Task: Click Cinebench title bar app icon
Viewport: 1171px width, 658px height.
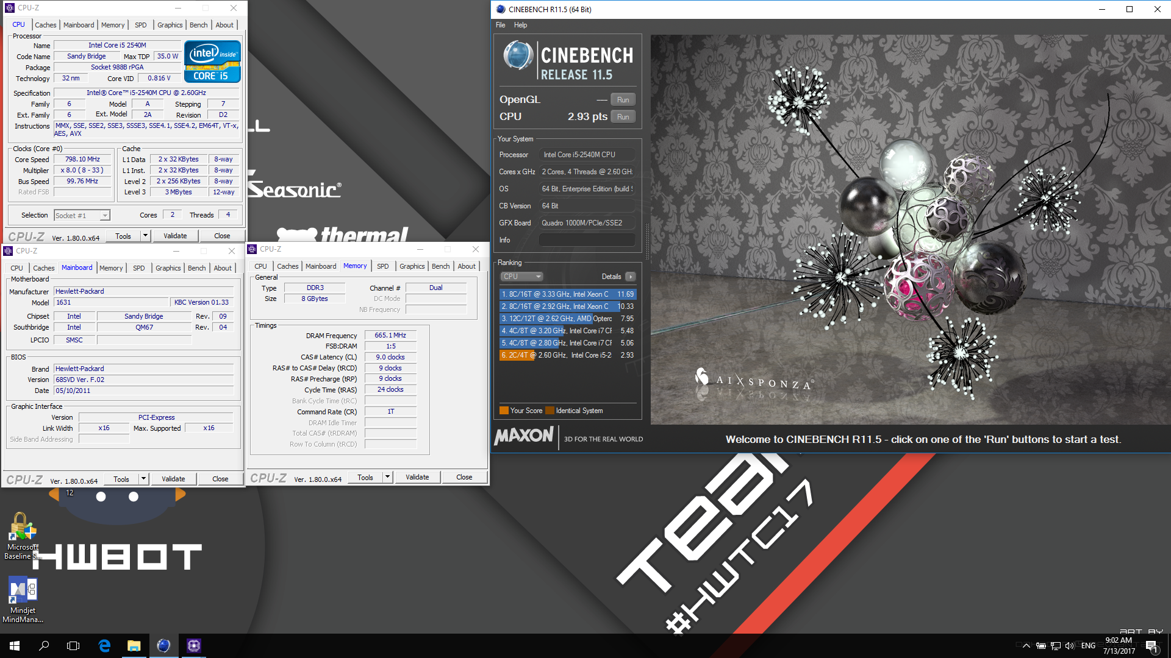Action: (x=501, y=9)
